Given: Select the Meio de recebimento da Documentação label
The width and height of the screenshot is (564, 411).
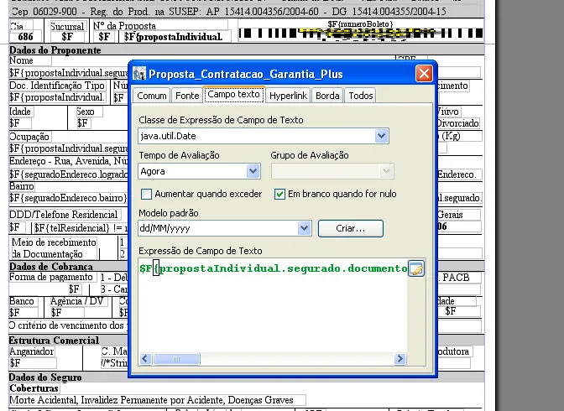Looking at the screenshot, I should coord(54,248).
